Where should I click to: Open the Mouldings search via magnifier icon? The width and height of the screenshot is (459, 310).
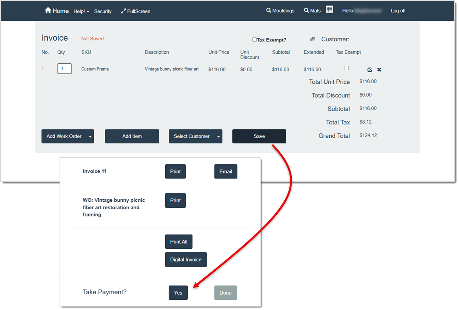coord(269,11)
